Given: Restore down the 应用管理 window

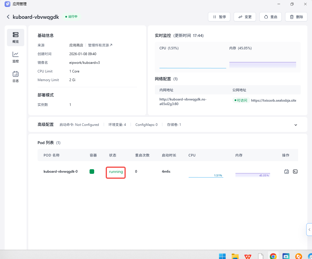Looking at the screenshot, I should tap(292, 4).
